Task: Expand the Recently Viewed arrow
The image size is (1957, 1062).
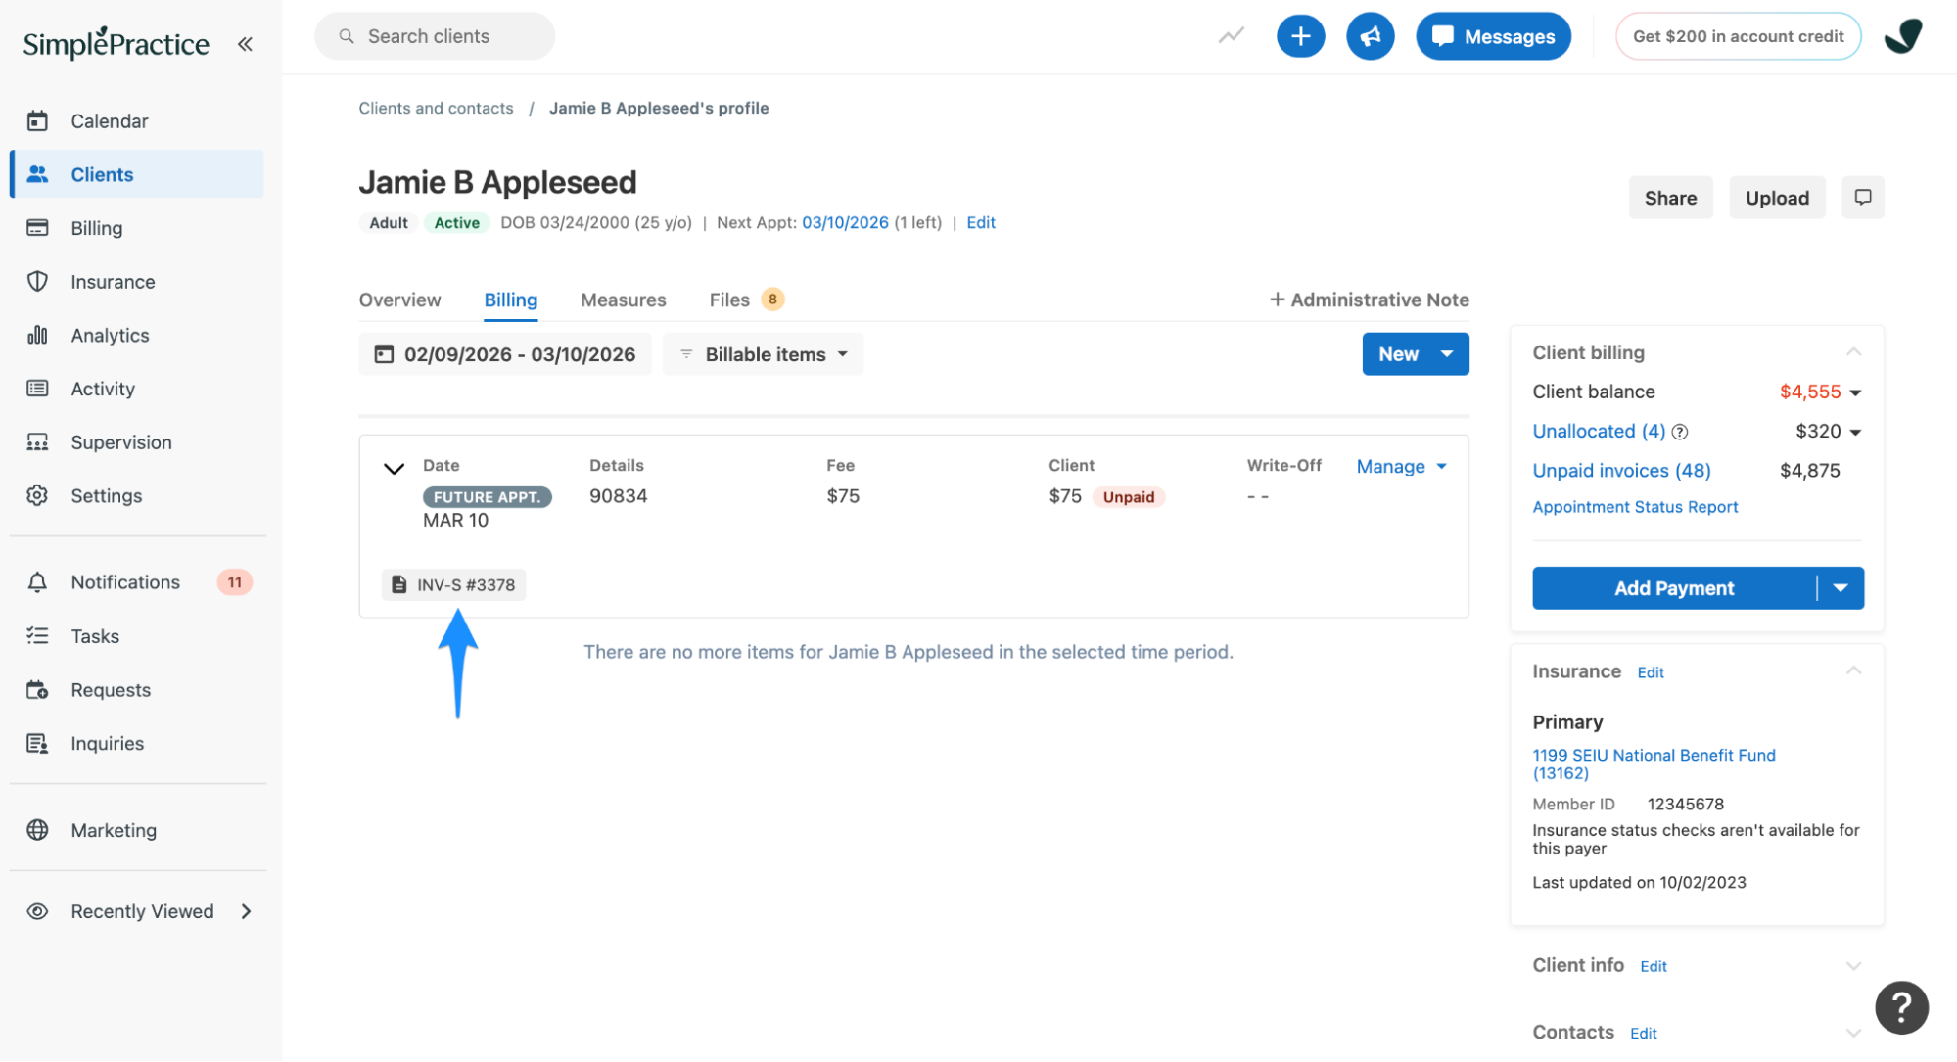Action: 246,911
